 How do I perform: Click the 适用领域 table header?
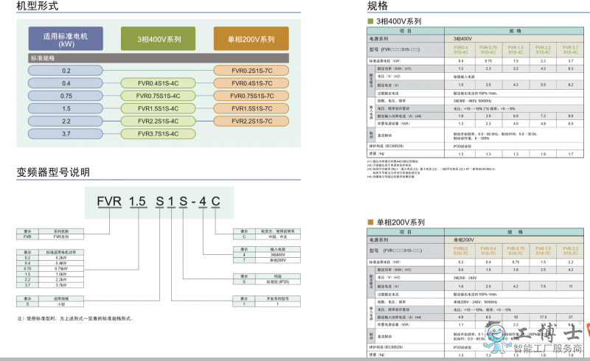point(61,298)
